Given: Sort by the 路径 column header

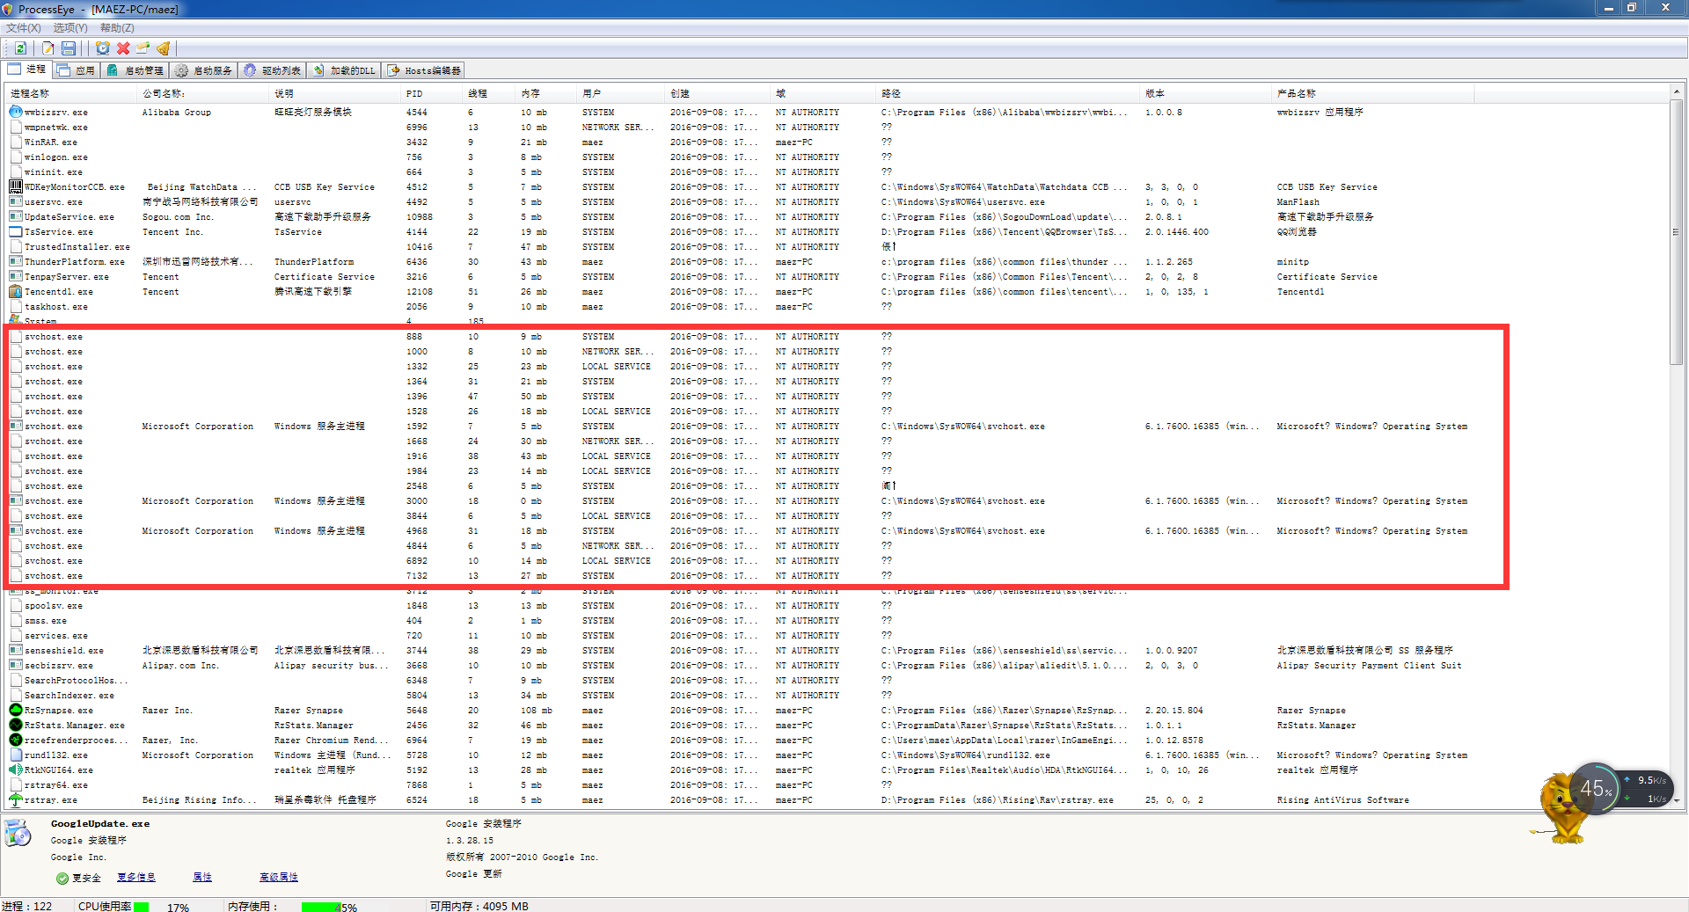Looking at the screenshot, I should pos(1008,93).
